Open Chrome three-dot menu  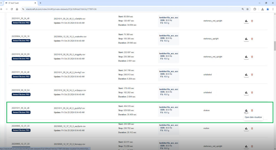click(x=273, y=9)
